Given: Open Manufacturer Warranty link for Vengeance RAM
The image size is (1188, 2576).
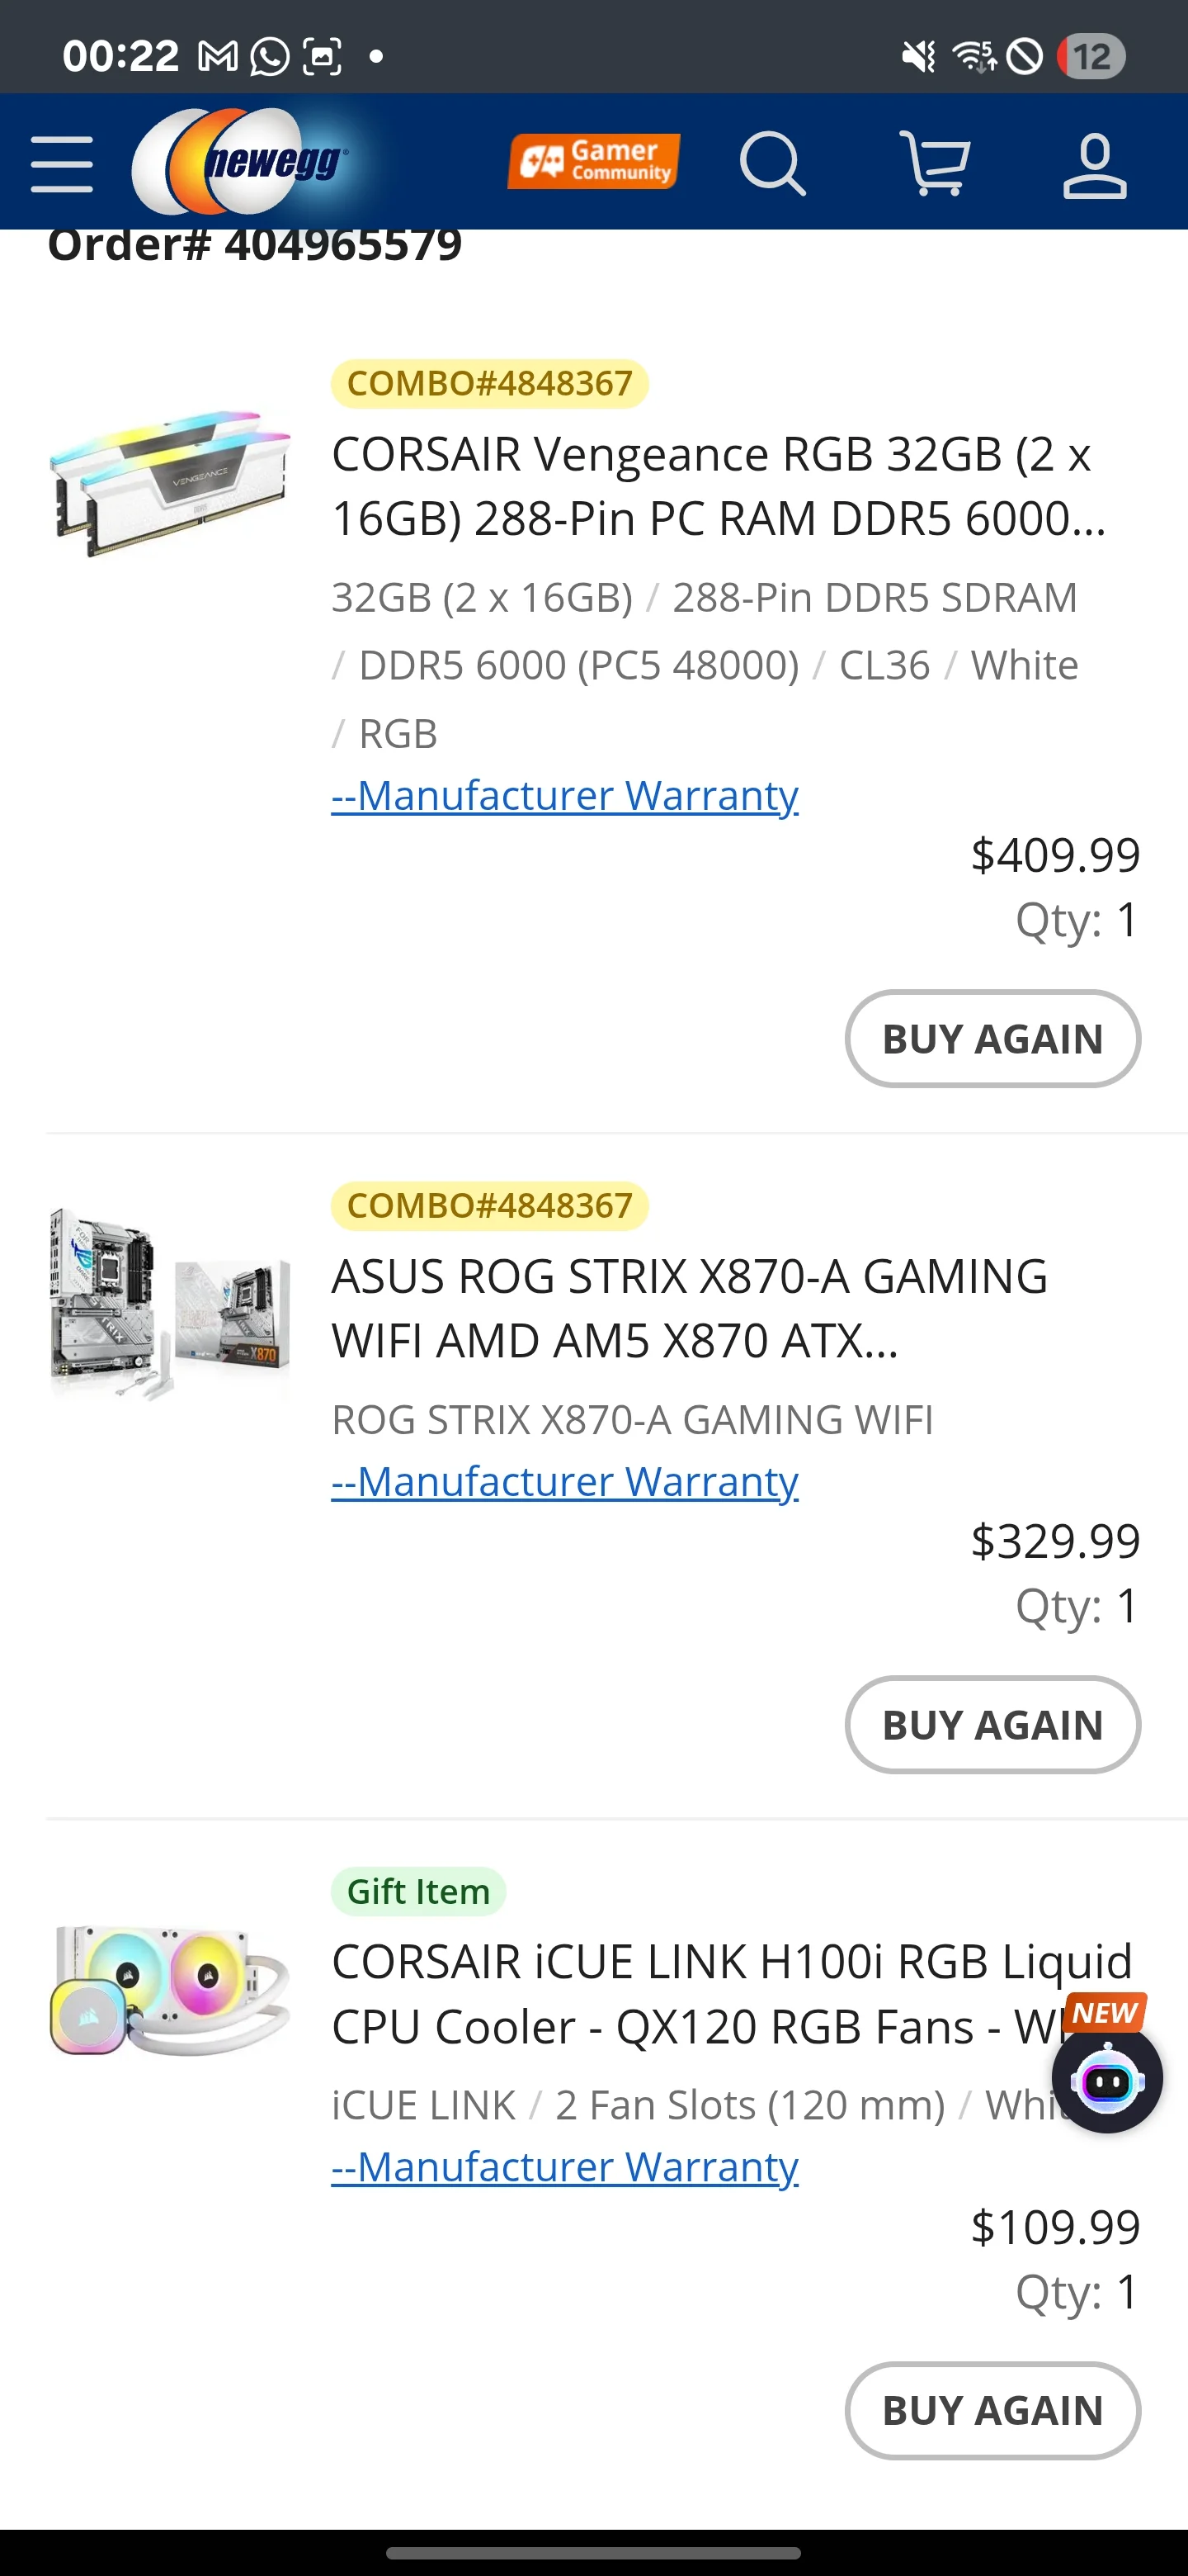Looking at the screenshot, I should click(x=564, y=795).
